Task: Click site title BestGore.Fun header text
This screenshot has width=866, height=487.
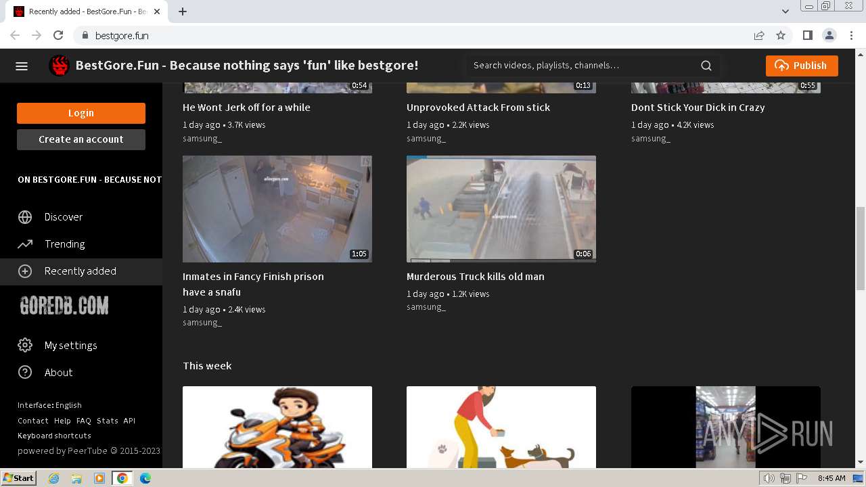Action: pyautogui.click(x=247, y=66)
